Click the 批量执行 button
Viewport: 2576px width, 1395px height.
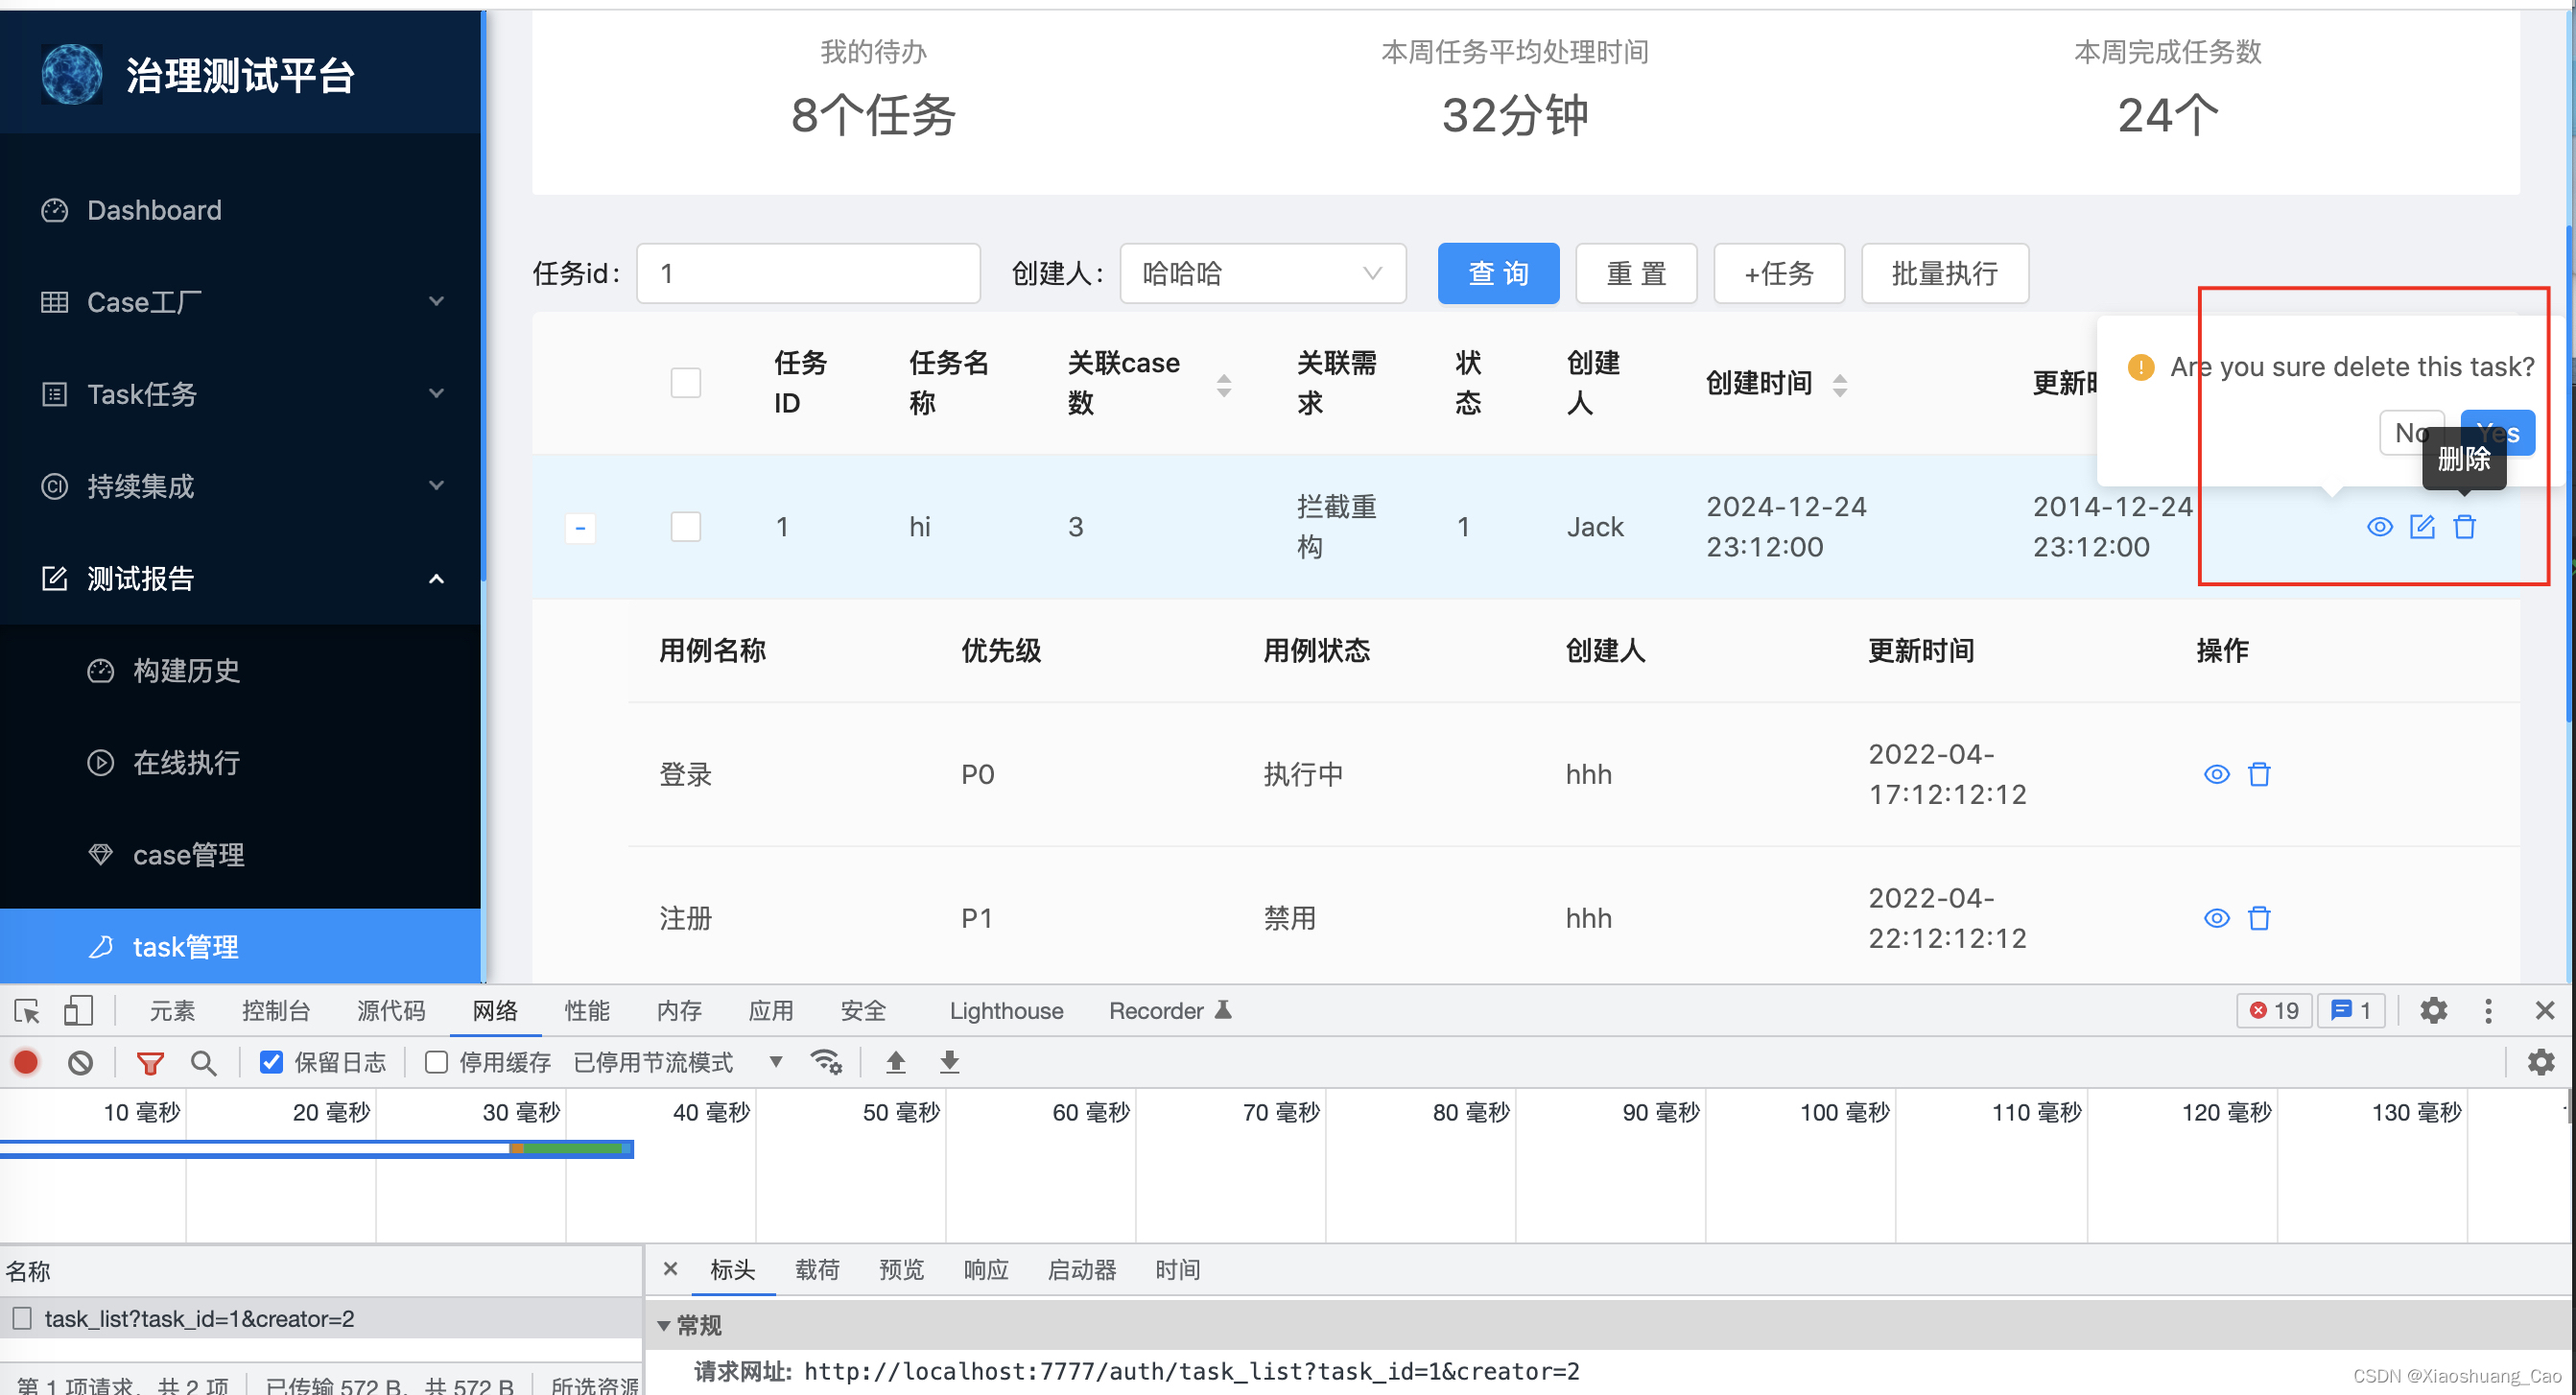click(x=1944, y=273)
